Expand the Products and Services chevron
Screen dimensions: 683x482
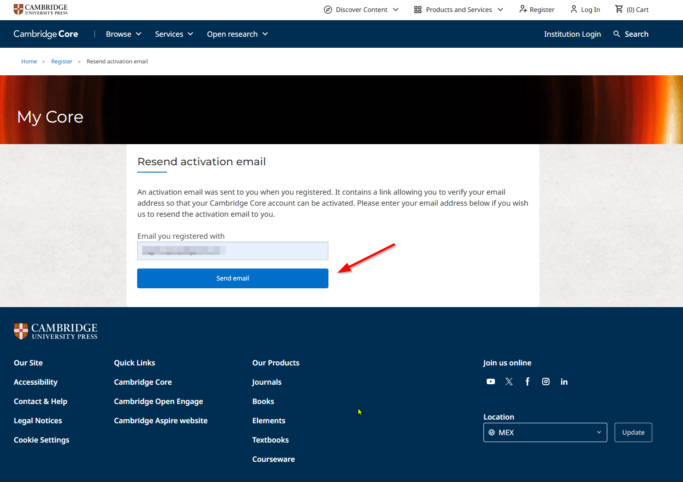tap(500, 10)
